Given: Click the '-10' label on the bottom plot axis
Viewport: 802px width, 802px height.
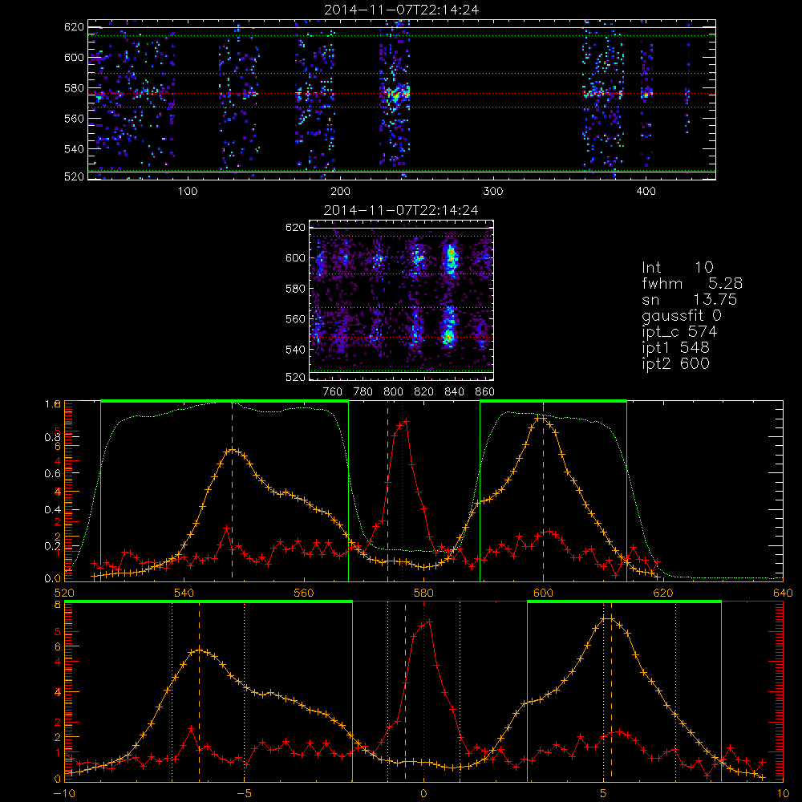Looking at the screenshot, I should (x=65, y=794).
